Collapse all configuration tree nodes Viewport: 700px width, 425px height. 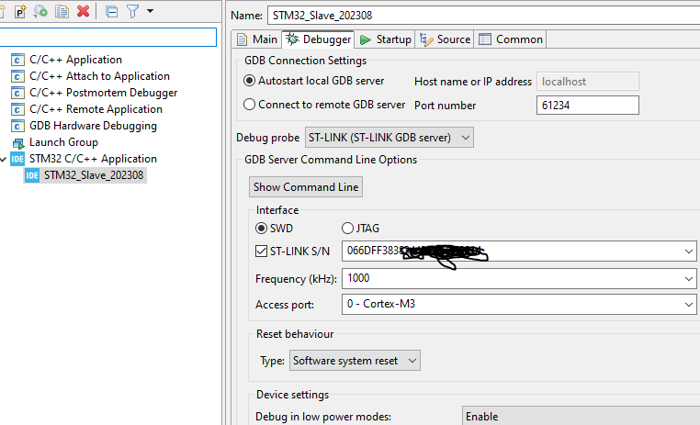tap(111, 11)
